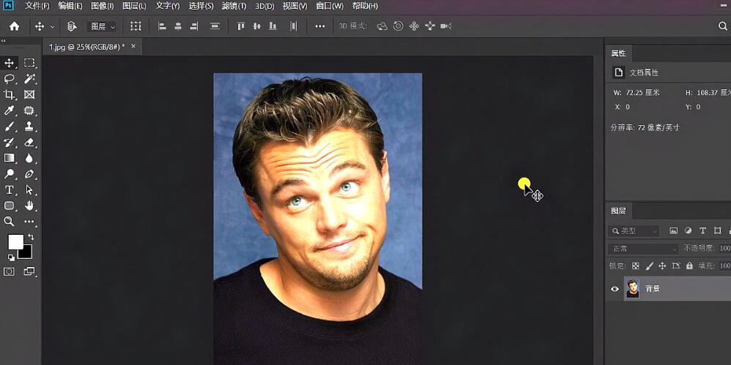Viewport: 731px width, 365px height.
Task: Select the Lasso tool
Action: [x=10, y=79]
